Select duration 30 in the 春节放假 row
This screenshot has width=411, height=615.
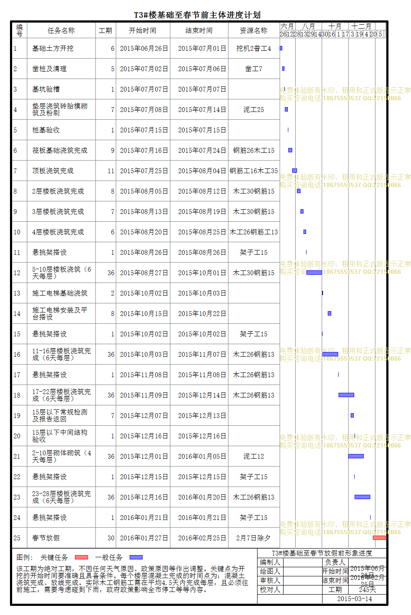click(111, 538)
